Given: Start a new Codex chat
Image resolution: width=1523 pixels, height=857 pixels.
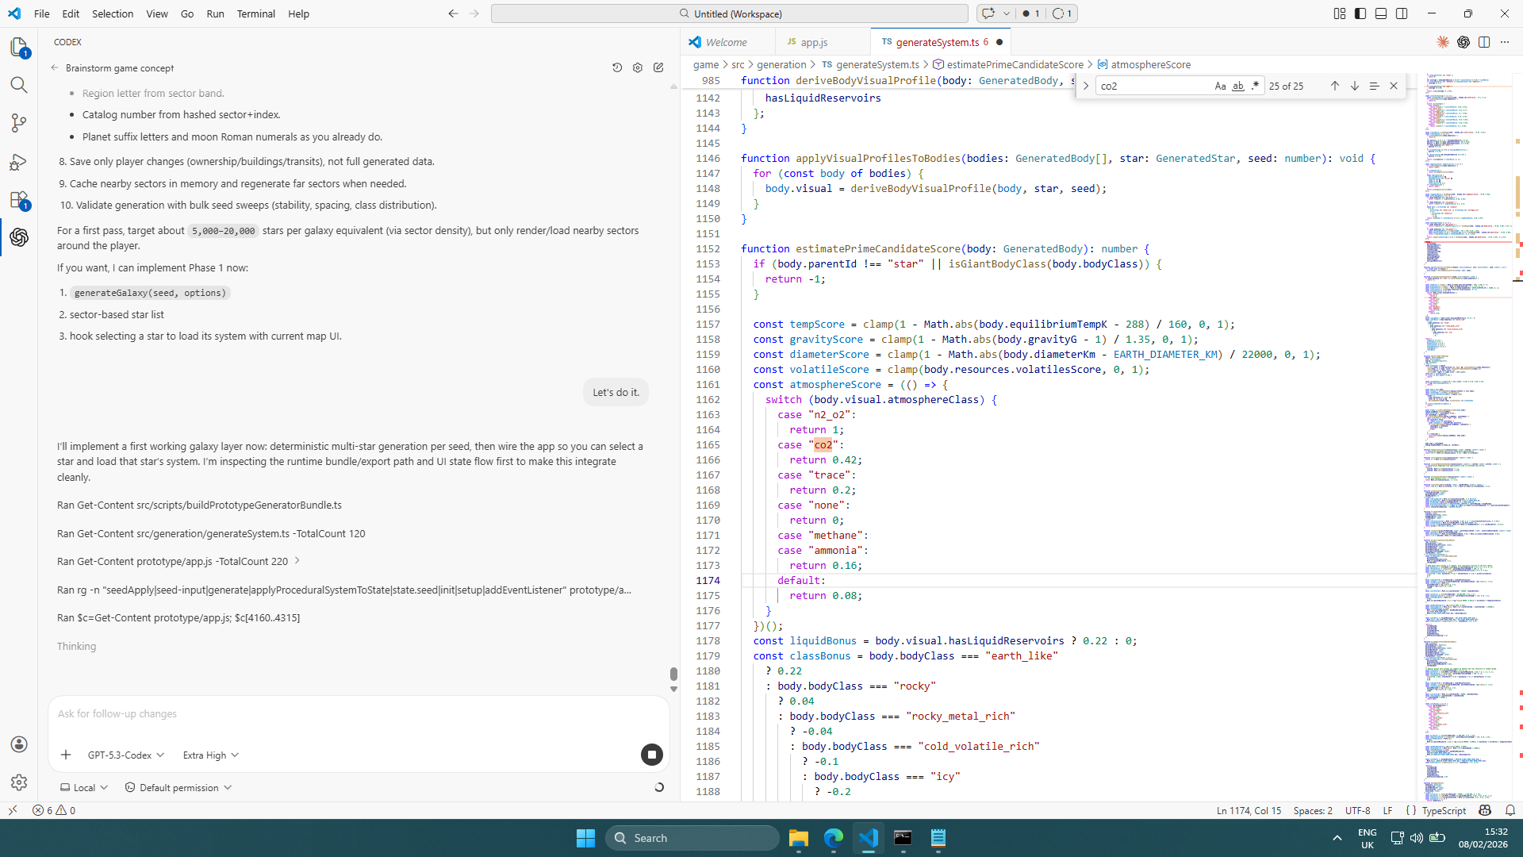Looking at the screenshot, I should (658, 68).
